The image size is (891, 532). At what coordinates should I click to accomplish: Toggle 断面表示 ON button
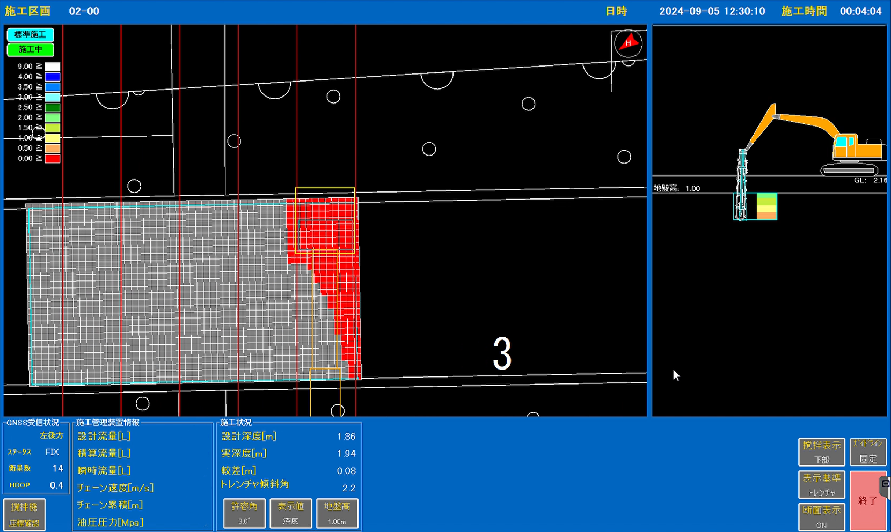(x=821, y=516)
